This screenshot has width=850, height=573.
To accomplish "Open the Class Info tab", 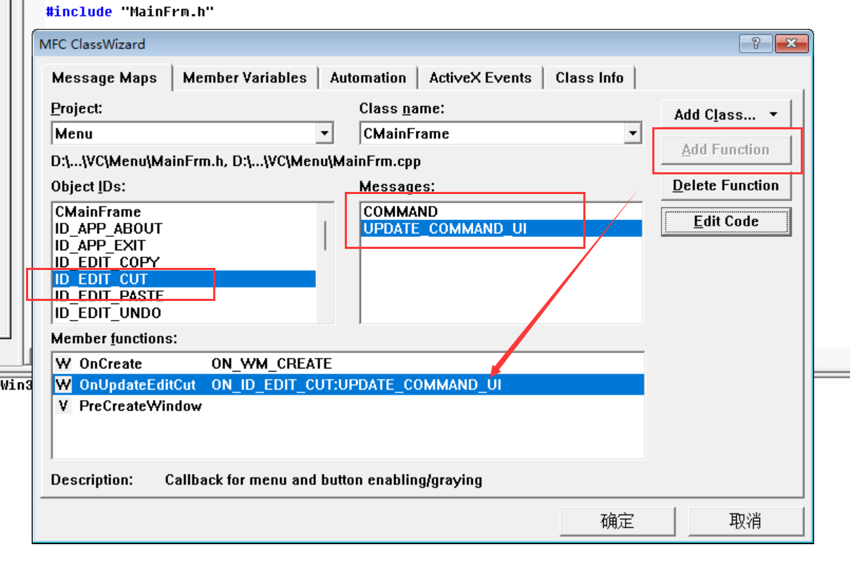I will pos(590,77).
